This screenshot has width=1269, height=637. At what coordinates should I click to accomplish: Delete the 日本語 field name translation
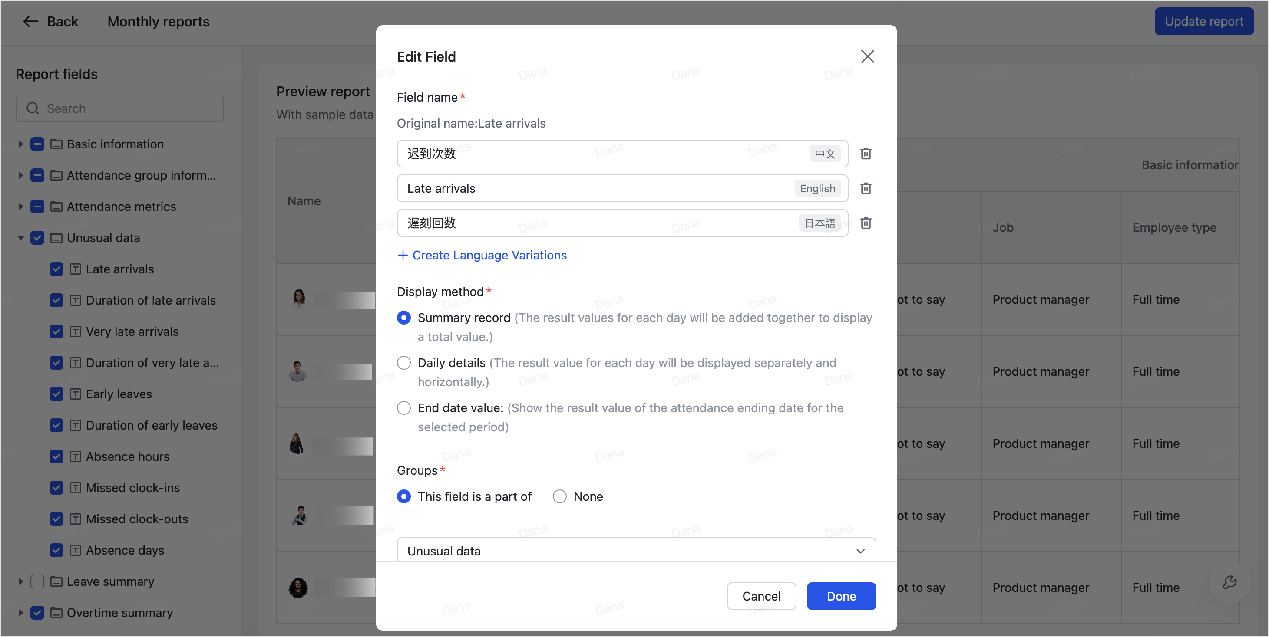pos(866,223)
